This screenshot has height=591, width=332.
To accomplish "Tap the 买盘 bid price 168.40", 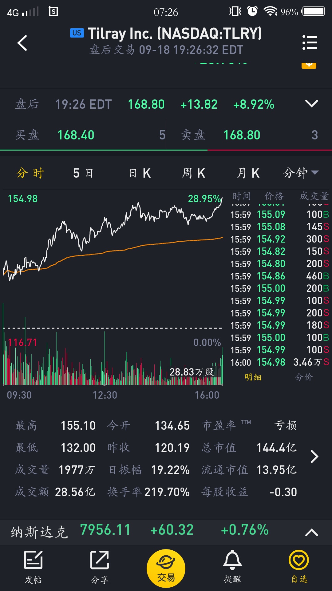I will tap(76, 135).
